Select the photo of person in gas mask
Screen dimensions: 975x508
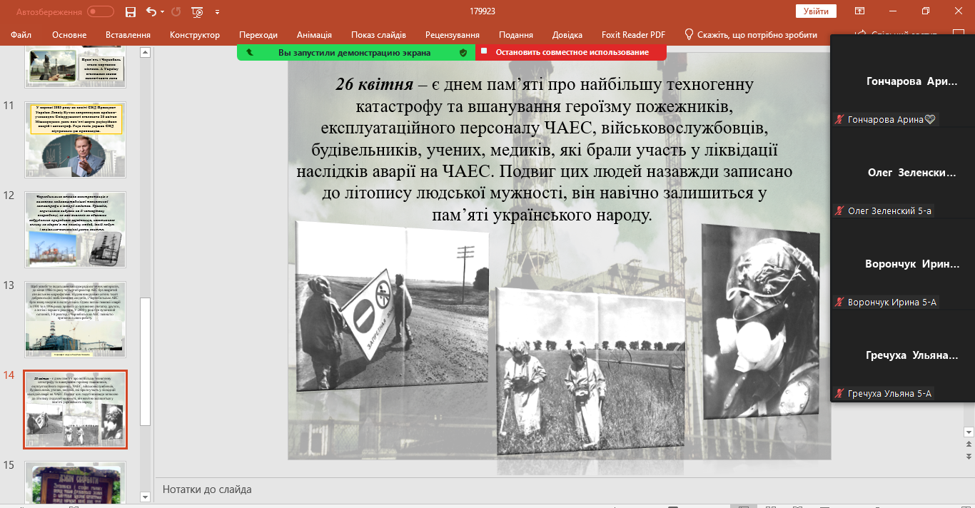tap(761, 320)
